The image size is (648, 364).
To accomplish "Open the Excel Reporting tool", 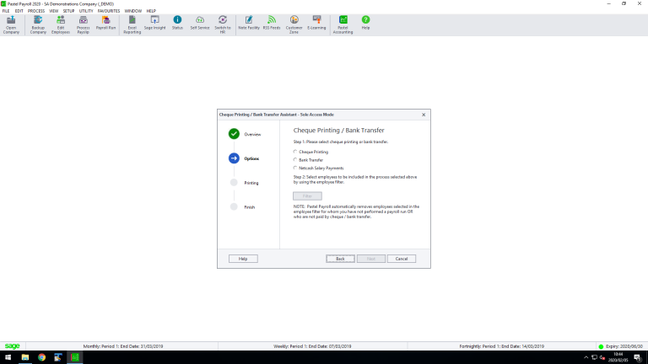I will tap(132, 24).
